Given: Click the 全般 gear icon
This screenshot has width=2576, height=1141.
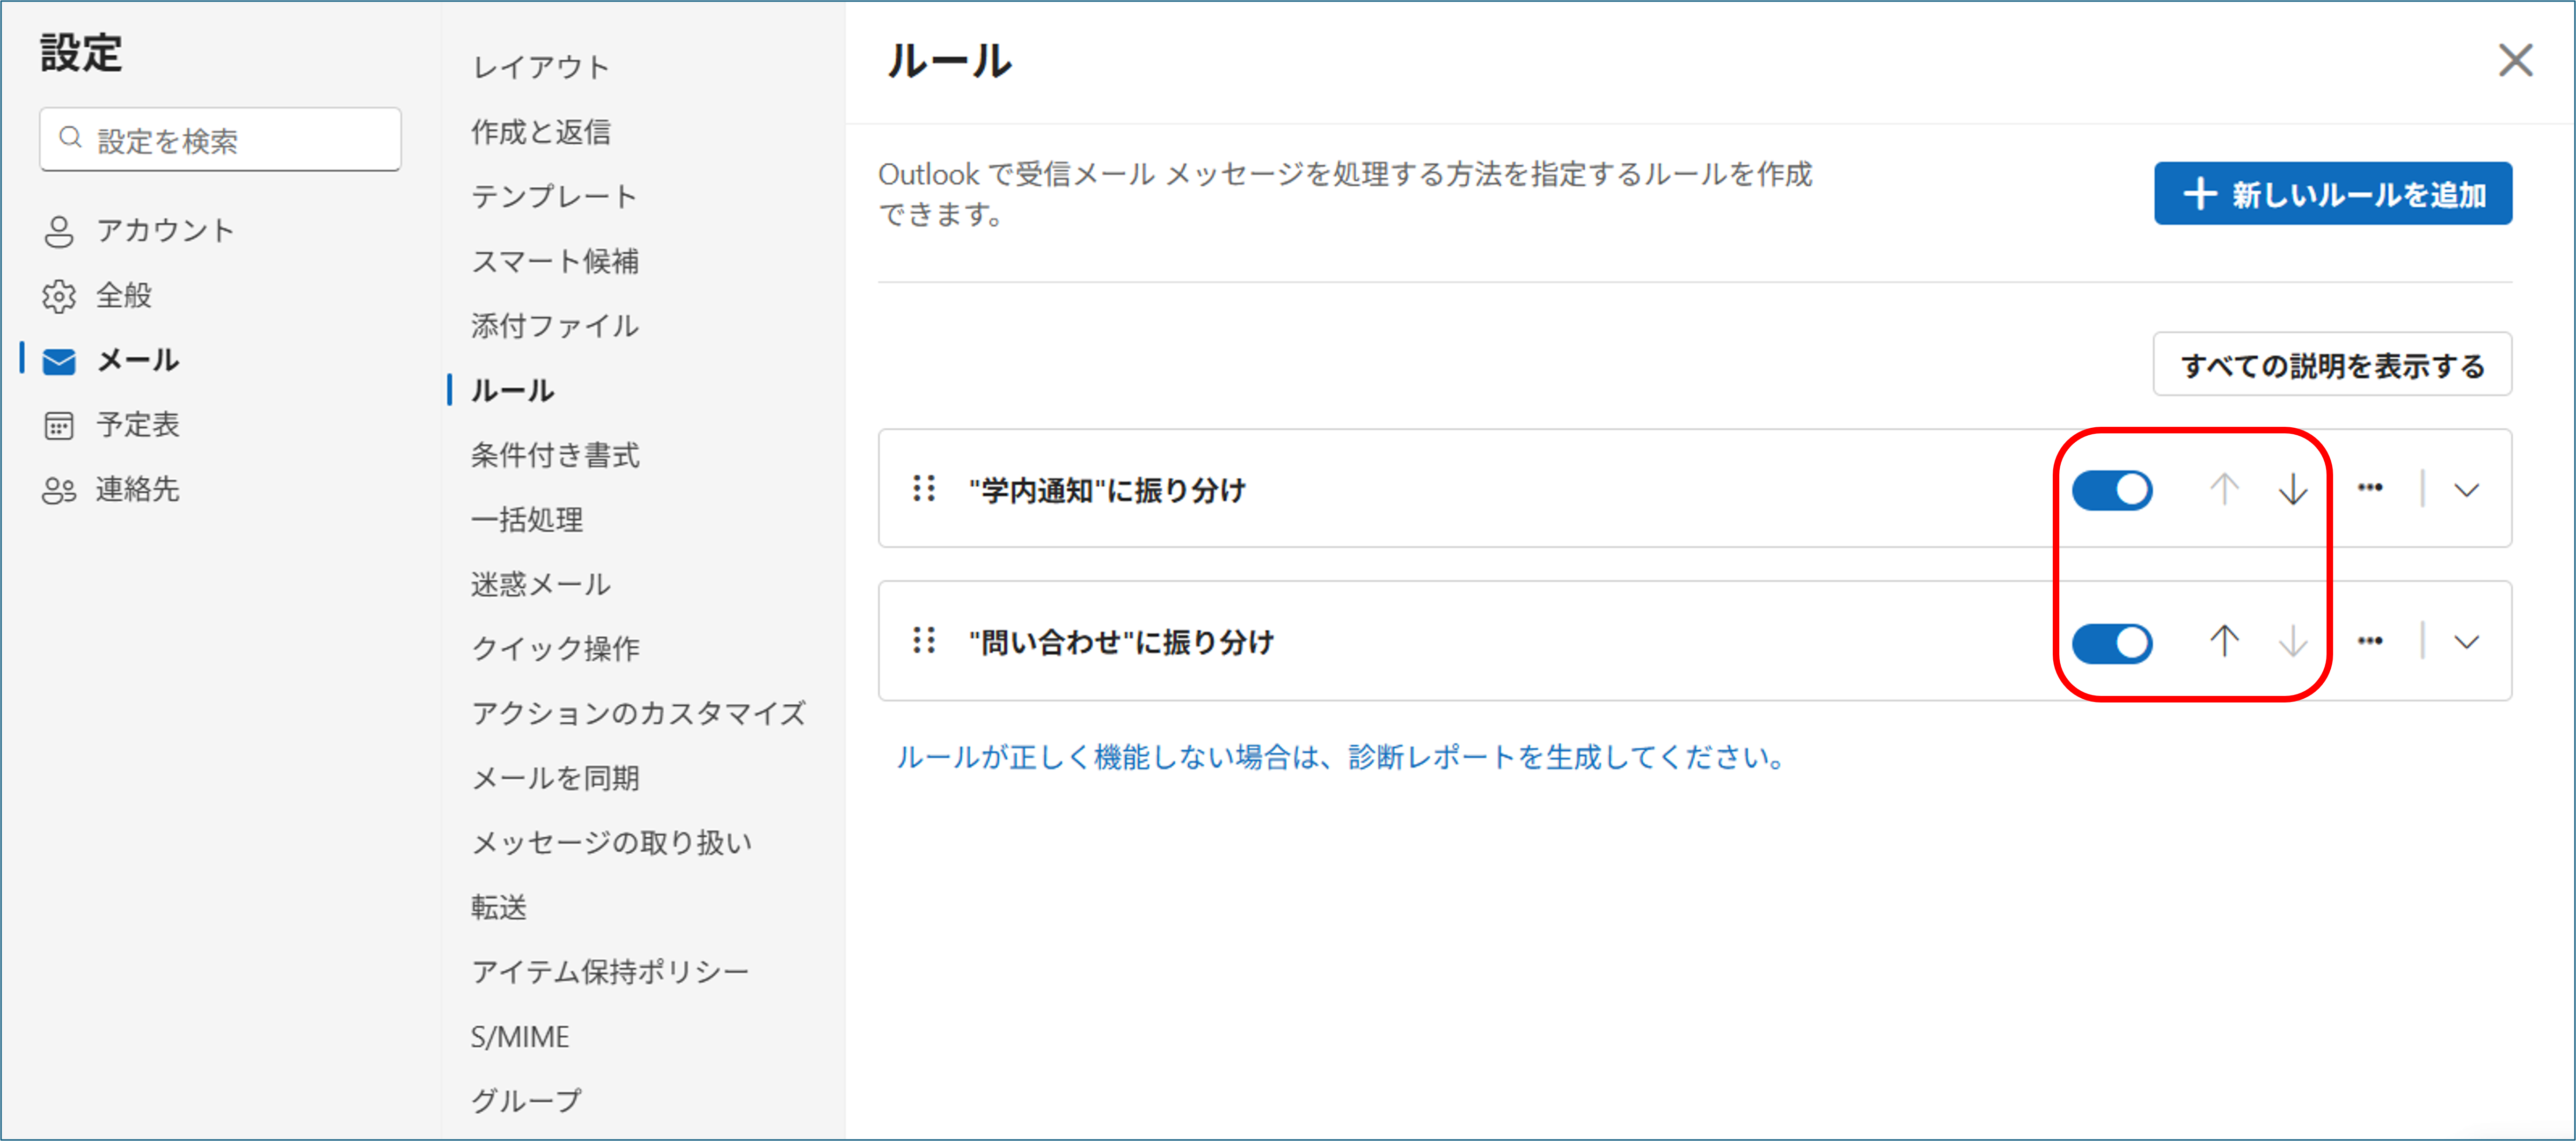Looking at the screenshot, I should click(59, 296).
